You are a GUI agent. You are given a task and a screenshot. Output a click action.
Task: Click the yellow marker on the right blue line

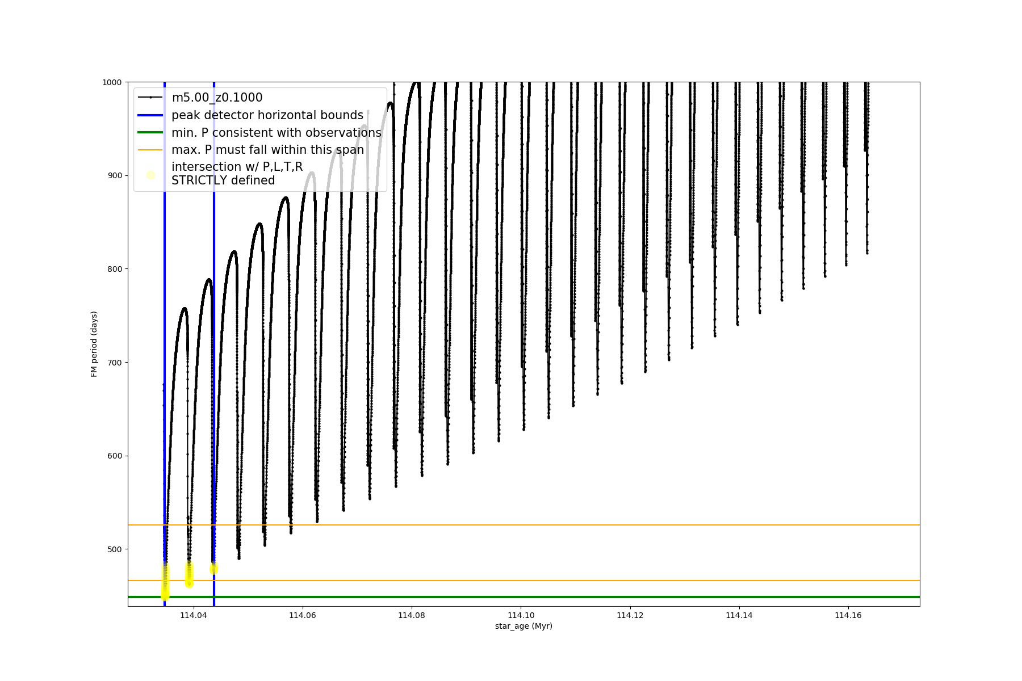[x=214, y=569]
